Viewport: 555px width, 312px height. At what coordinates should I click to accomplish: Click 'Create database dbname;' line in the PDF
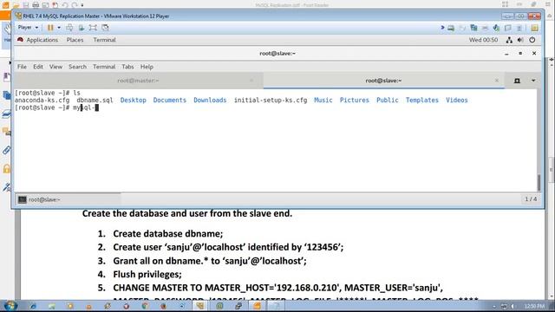[167, 233]
